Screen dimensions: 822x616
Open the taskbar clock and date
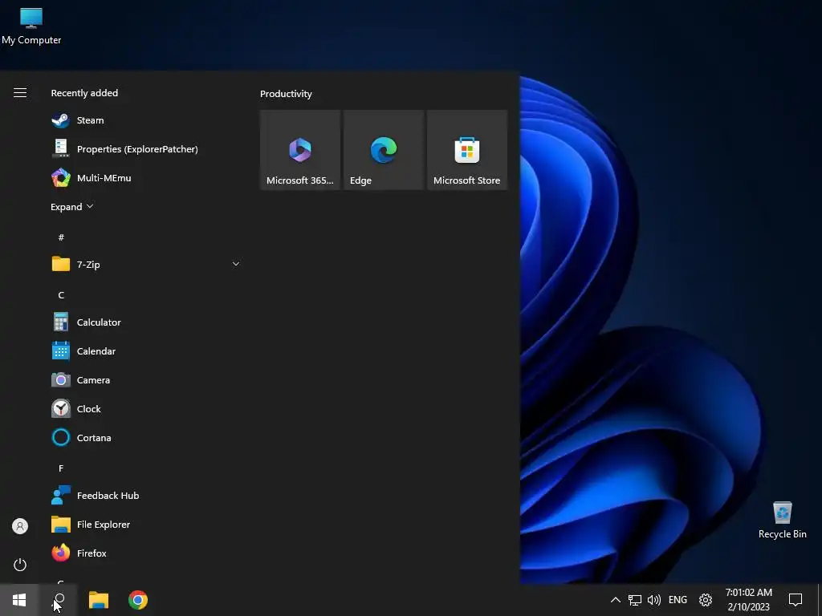[749, 600]
